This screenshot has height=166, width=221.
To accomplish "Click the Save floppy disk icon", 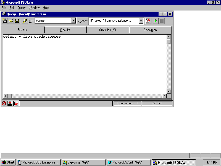I will (17, 21).
